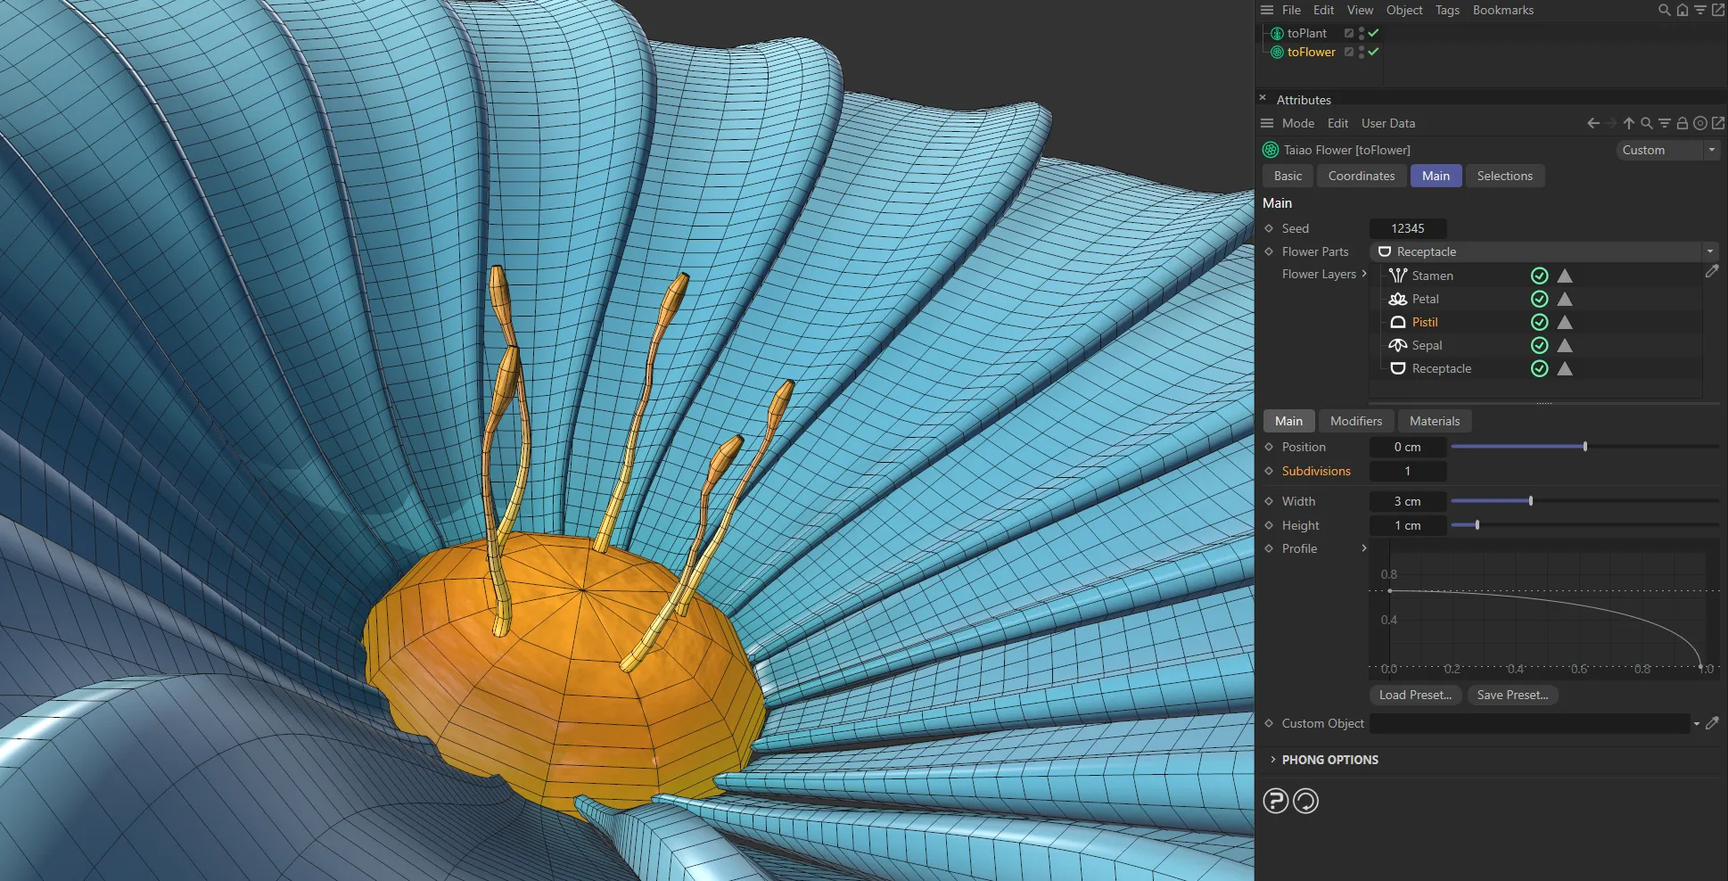Switch to the Coordinates tab
1728x881 pixels.
(1361, 176)
